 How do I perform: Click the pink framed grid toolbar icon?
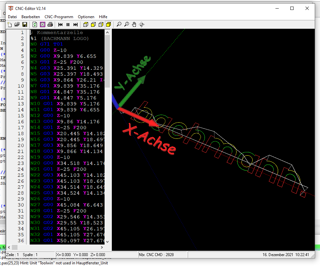43,24
